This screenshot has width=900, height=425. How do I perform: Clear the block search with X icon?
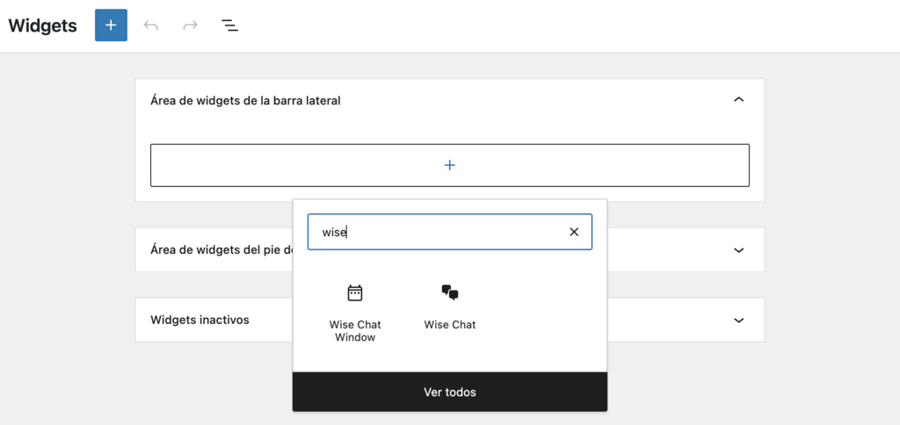[x=574, y=232]
